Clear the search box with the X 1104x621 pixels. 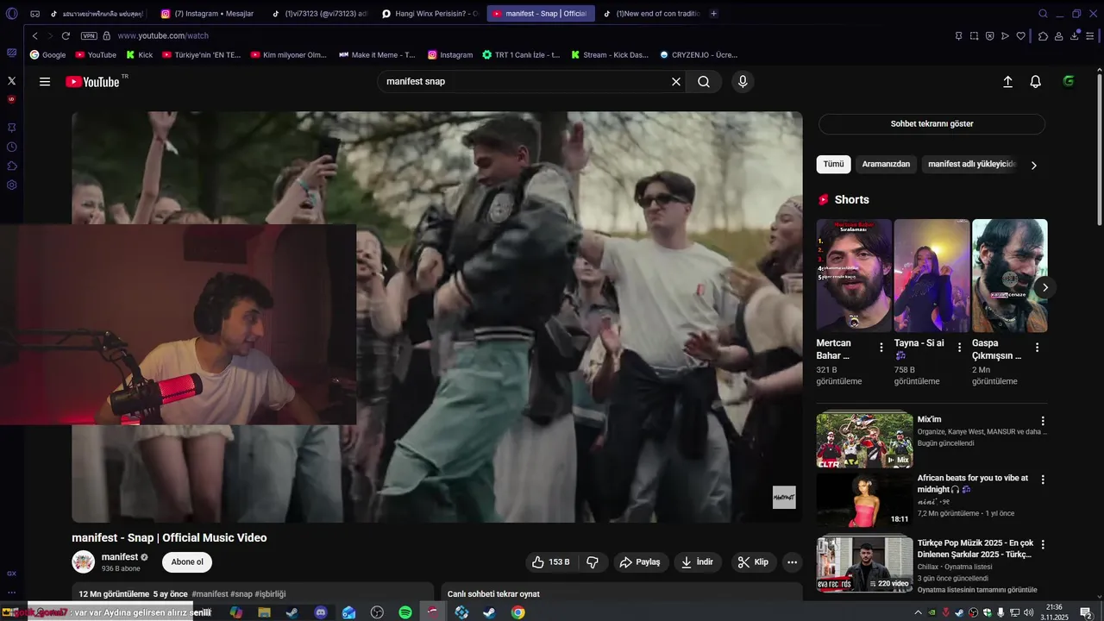click(676, 82)
